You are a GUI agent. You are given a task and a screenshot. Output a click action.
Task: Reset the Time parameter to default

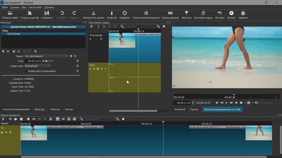(x=78, y=61)
